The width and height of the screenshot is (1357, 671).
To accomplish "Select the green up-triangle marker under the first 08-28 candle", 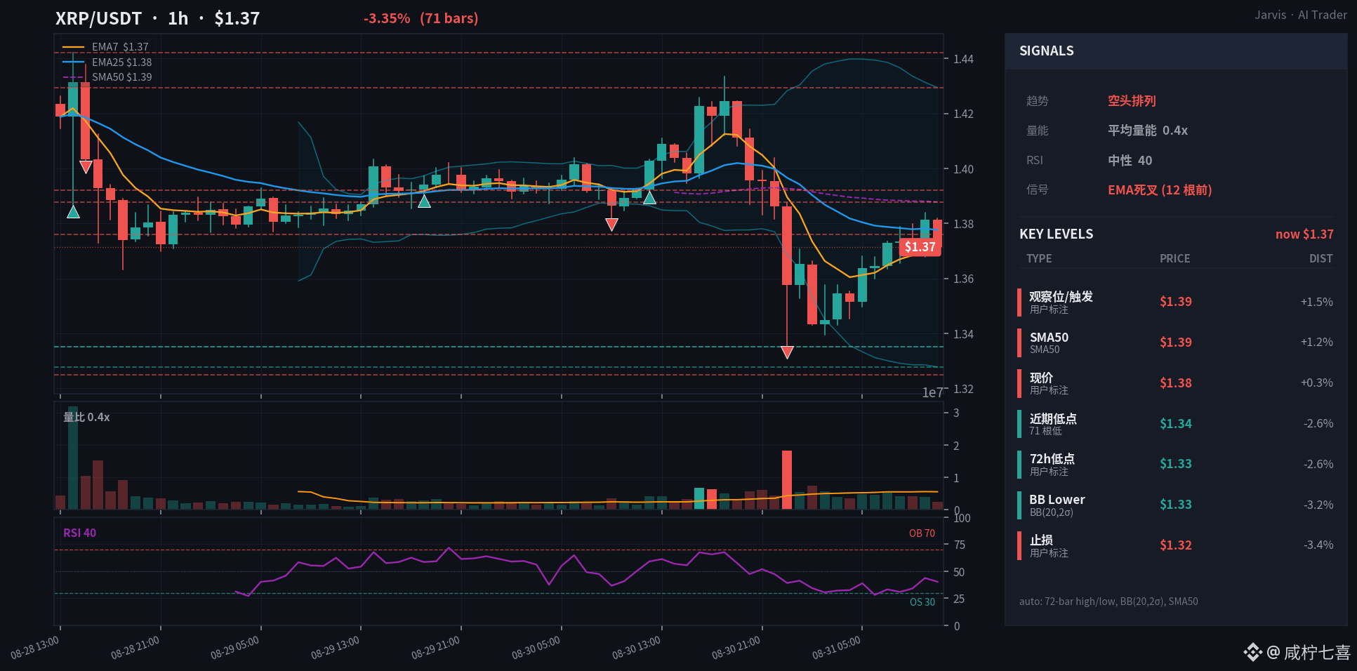I will (73, 211).
